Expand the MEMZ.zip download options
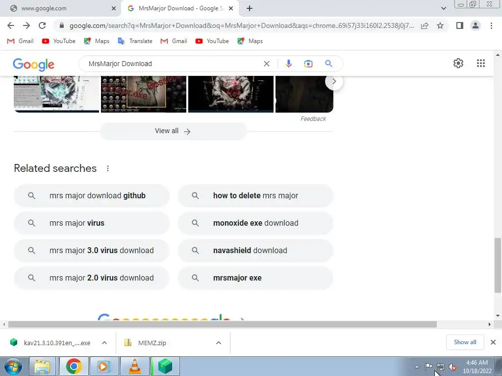This screenshot has height=376, width=502. pos(218,343)
